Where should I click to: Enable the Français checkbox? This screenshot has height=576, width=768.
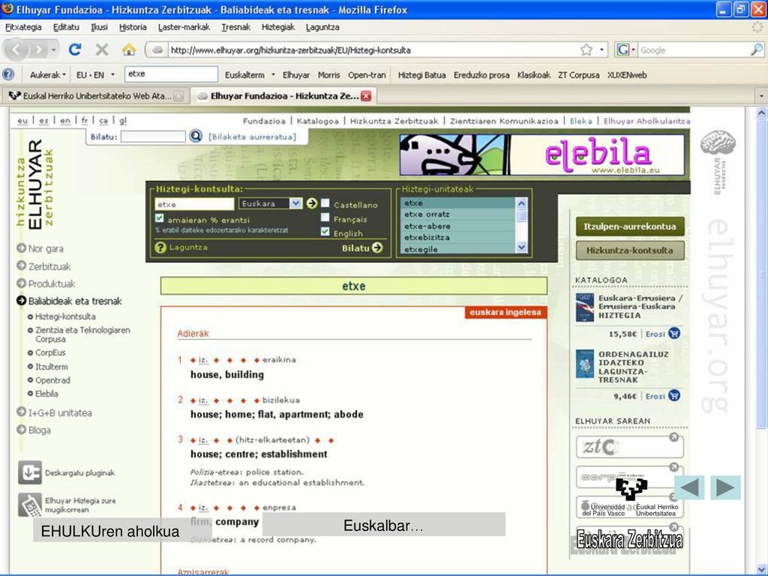click(325, 217)
